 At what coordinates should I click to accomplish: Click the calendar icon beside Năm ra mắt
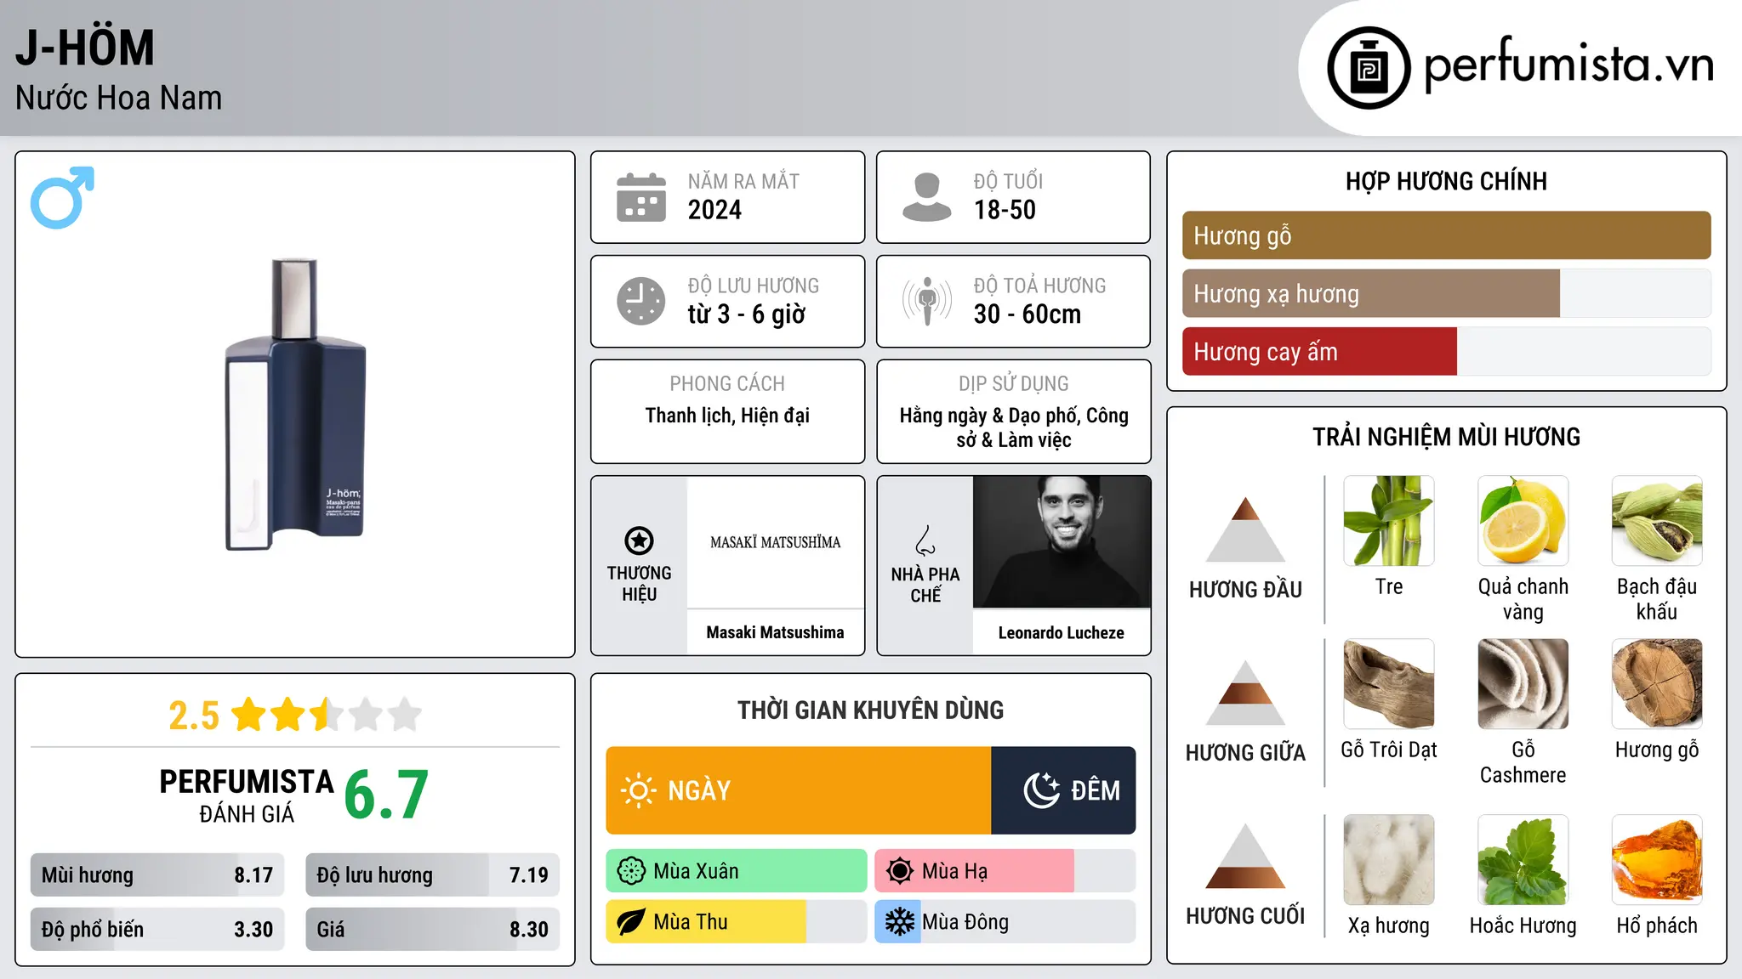(x=641, y=197)
